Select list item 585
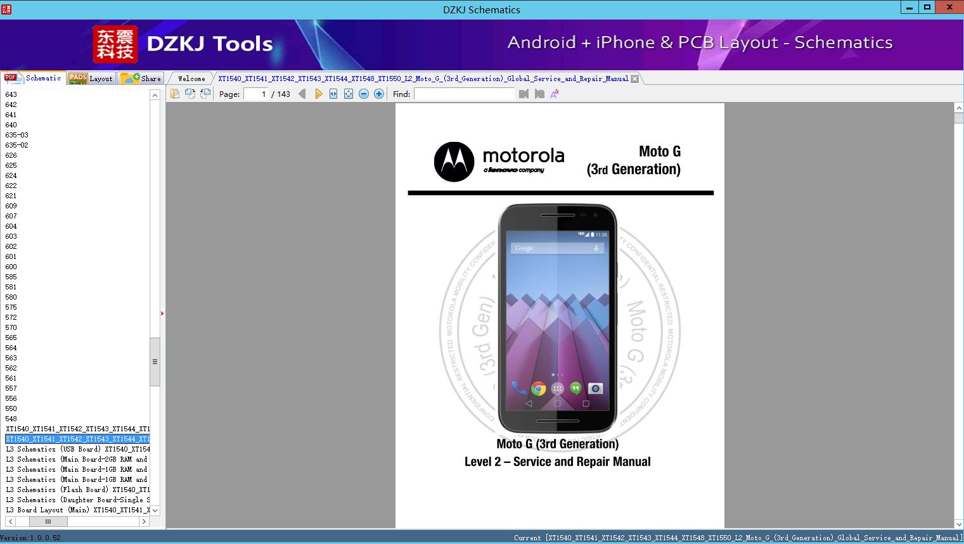This screenshot has height=544, width=964. (x=11, y=277)
